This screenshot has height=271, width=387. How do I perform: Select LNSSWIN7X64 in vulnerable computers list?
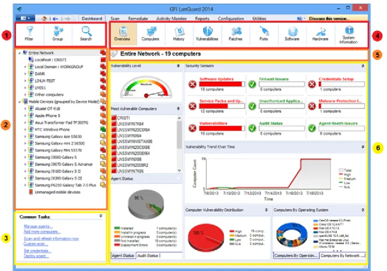(130, 124)
